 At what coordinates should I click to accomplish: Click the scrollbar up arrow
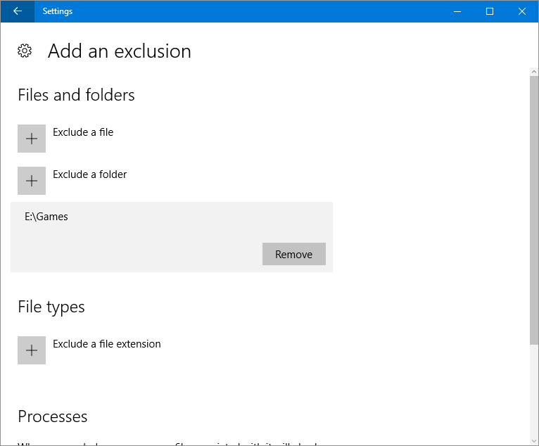pyautogui.click(x=534, y=72)
